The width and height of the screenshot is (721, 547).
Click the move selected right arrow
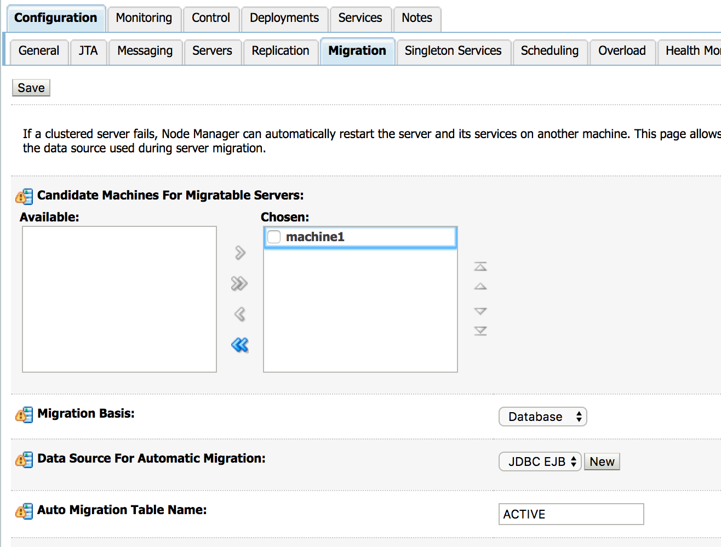tap(239, 253)
